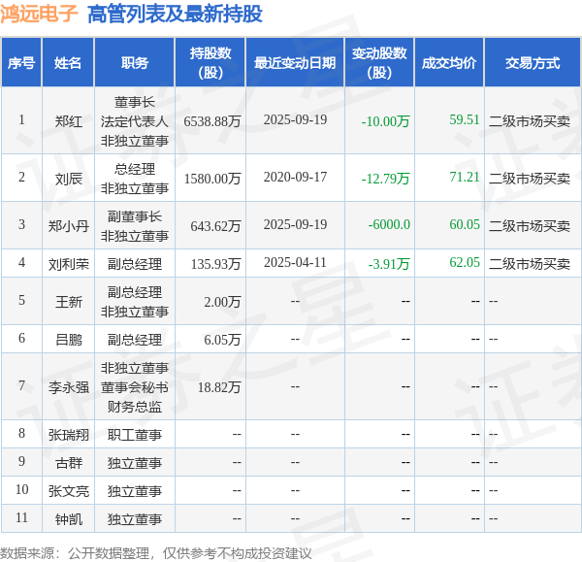Click the name 钟凯

[x=68, y=519]
